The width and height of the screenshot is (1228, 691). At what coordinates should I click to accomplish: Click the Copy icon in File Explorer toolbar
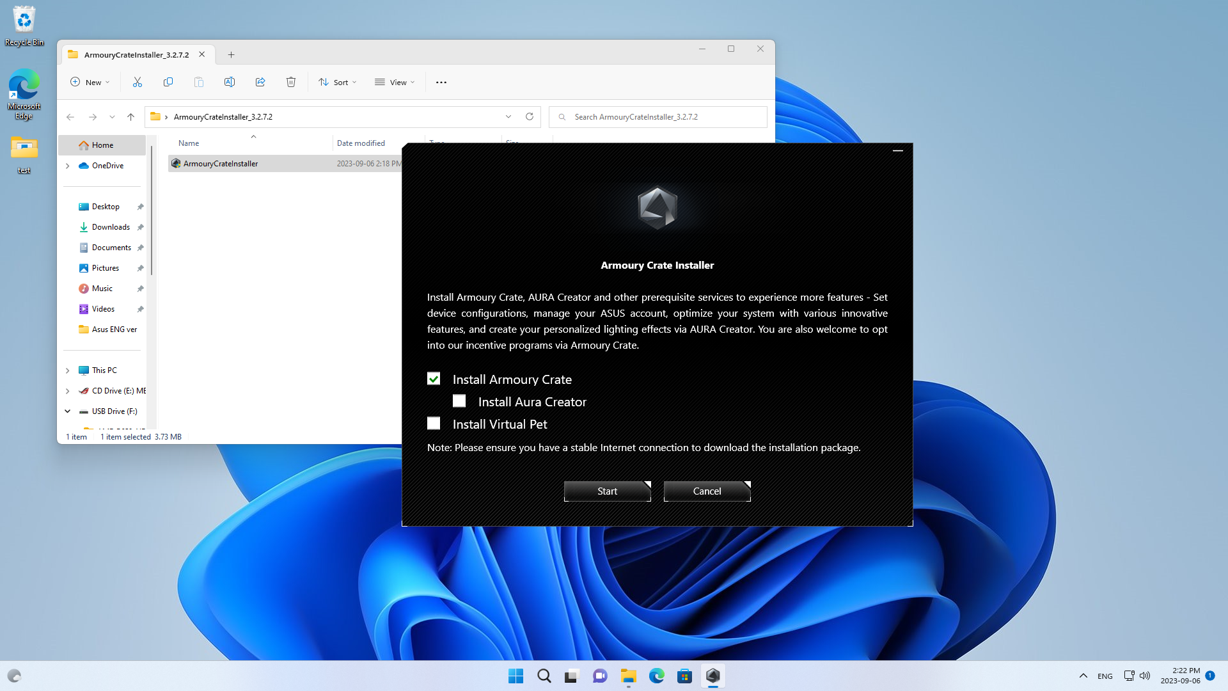[x=168, y=82]
